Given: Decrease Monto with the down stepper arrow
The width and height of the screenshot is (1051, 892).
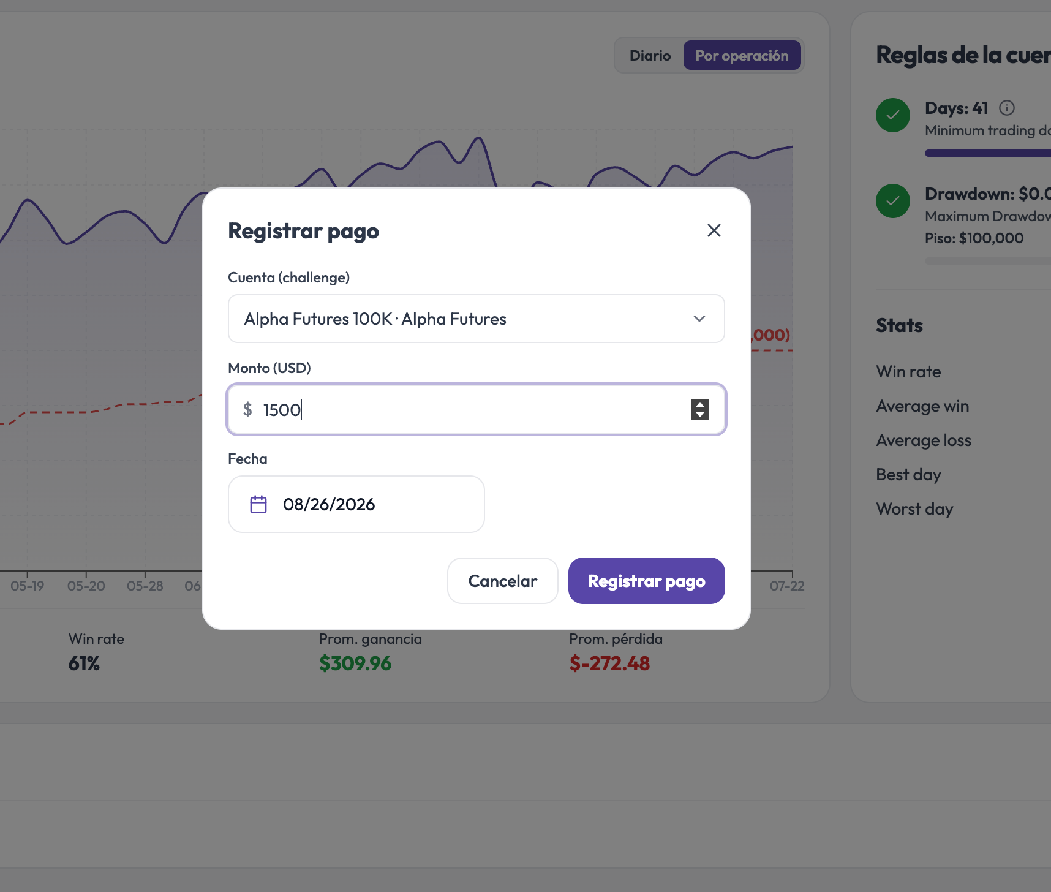Looking at the screenshot, I should pyautogui.click(x=700, y=415).
